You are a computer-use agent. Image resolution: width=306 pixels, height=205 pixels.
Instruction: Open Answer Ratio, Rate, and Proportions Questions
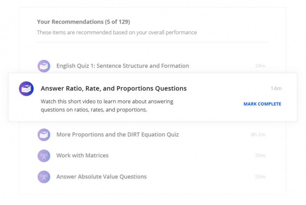[114, 89]
